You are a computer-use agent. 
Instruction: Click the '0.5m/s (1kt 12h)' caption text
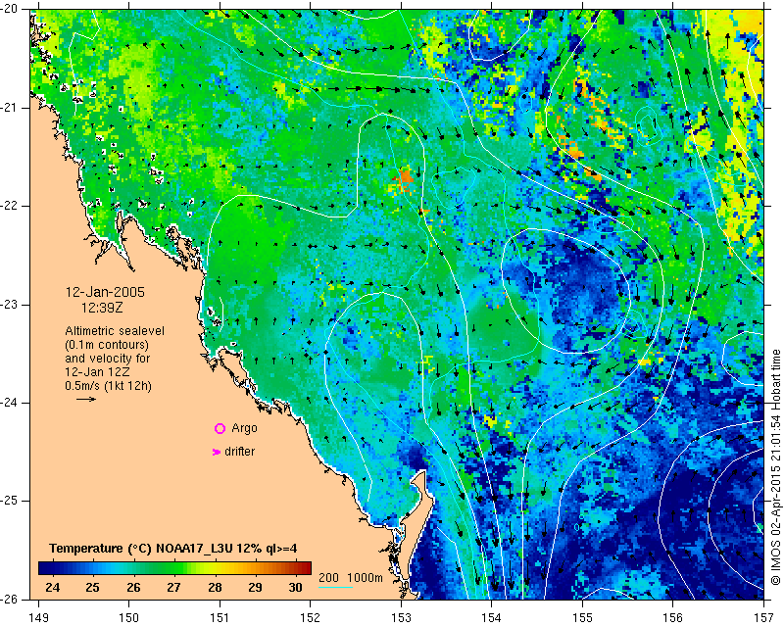click(x=108, y=385)
